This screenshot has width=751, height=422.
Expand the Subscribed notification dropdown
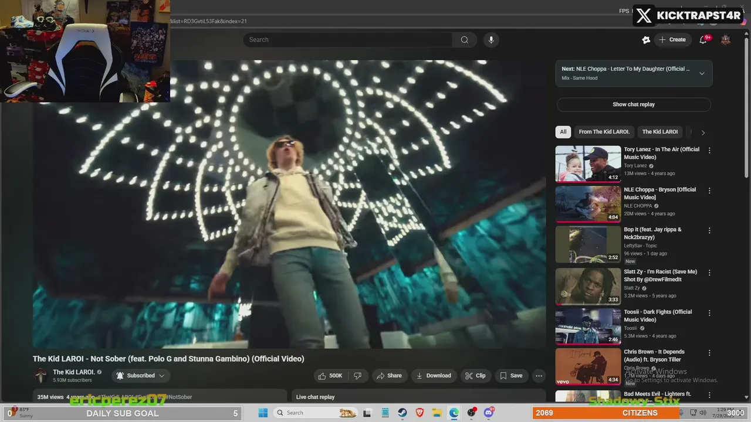(x=141, y=376)
